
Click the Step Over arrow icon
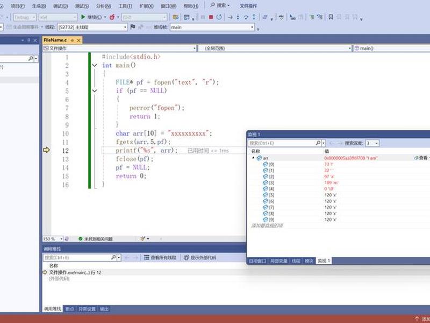(246, 17)
